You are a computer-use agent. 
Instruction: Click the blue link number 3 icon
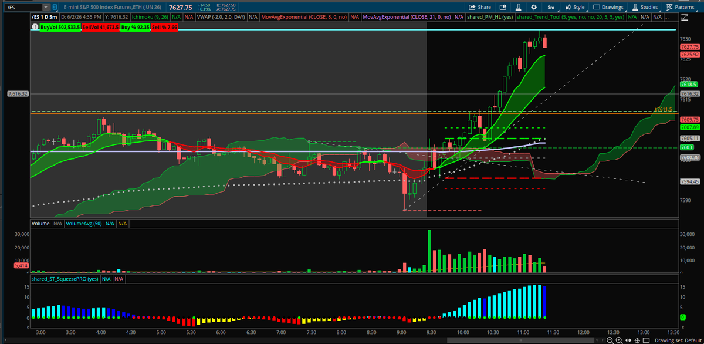tap(55, 7)
